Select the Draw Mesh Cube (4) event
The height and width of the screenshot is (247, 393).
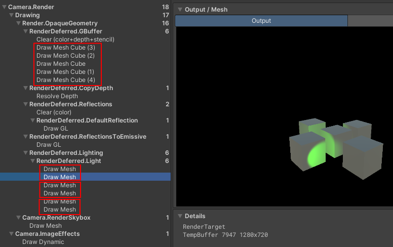(66, 80)
